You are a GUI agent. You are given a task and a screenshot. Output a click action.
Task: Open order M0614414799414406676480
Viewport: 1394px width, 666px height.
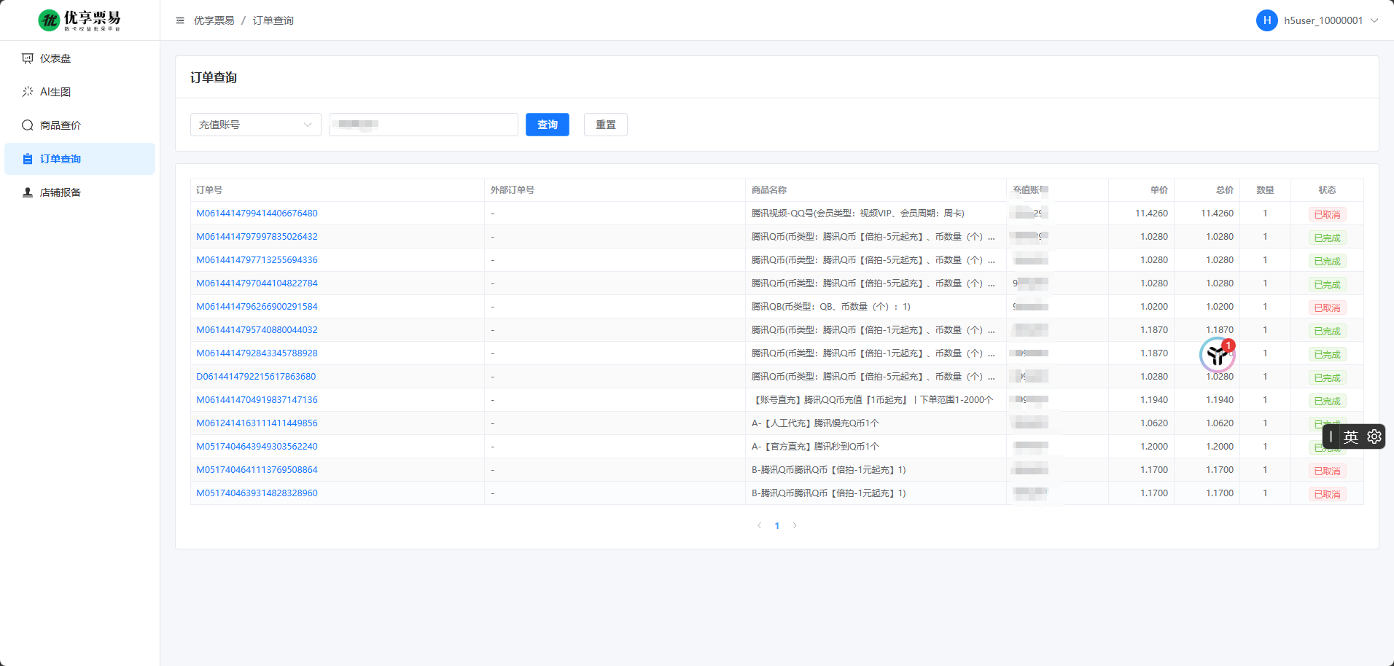coord(257,213)
